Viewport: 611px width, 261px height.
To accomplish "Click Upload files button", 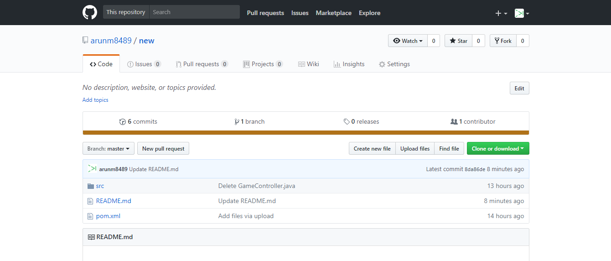I will (x=415, y=148).
